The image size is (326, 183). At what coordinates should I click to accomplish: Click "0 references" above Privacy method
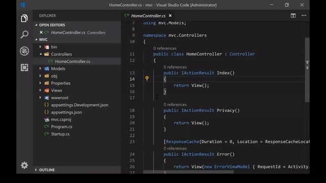175,105
